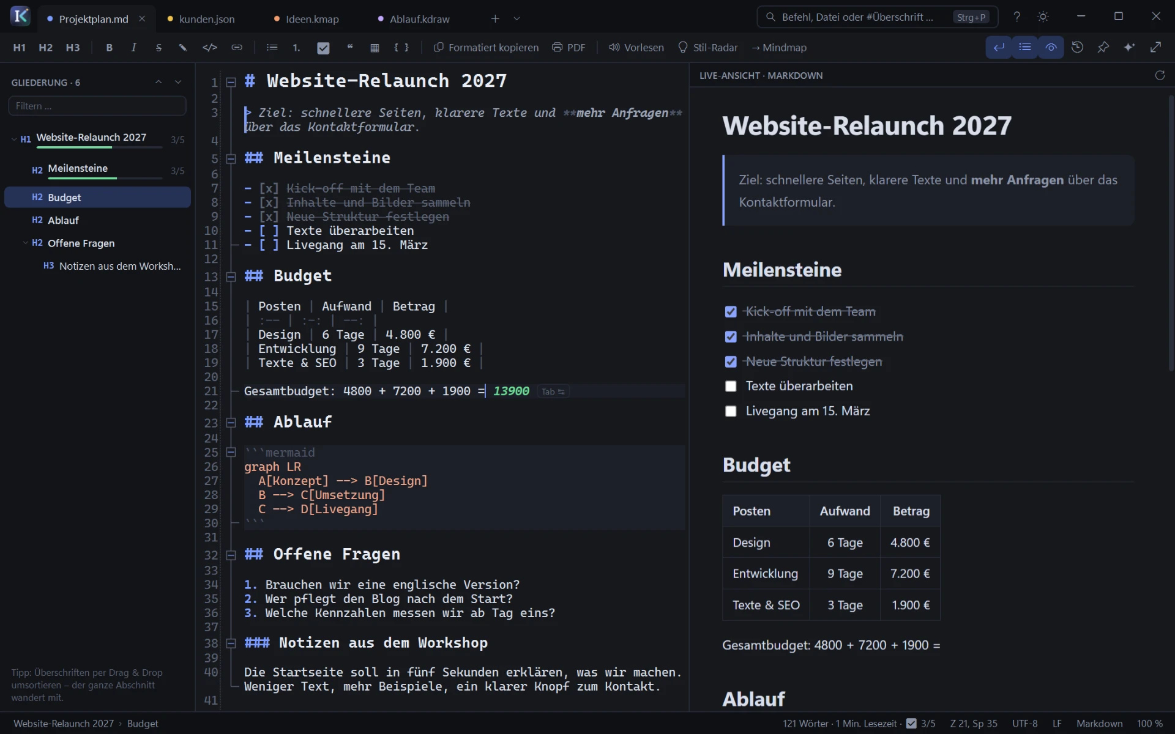
Task: Refresh the live preview pane
Action: [1160, 75]
